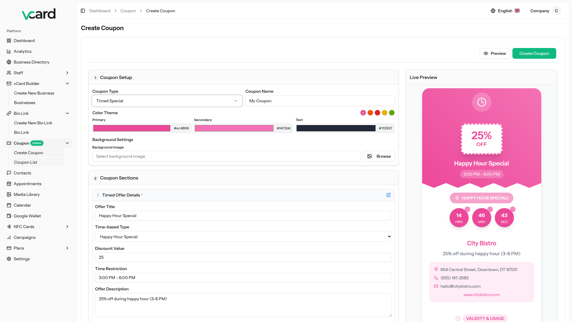
Task: Click the Primary color swatch
Action: coord(132,128)
